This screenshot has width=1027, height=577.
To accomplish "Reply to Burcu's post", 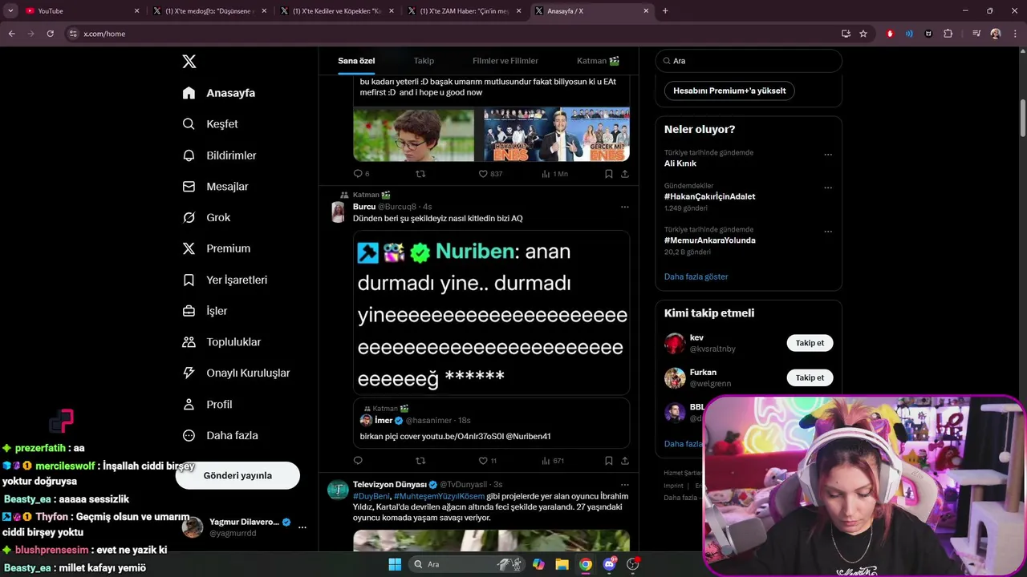I will 358,461.
